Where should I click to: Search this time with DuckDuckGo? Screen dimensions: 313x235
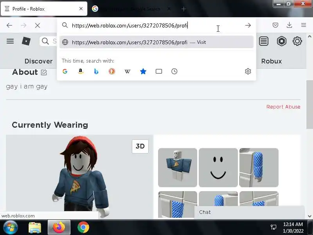coord(112,71)
